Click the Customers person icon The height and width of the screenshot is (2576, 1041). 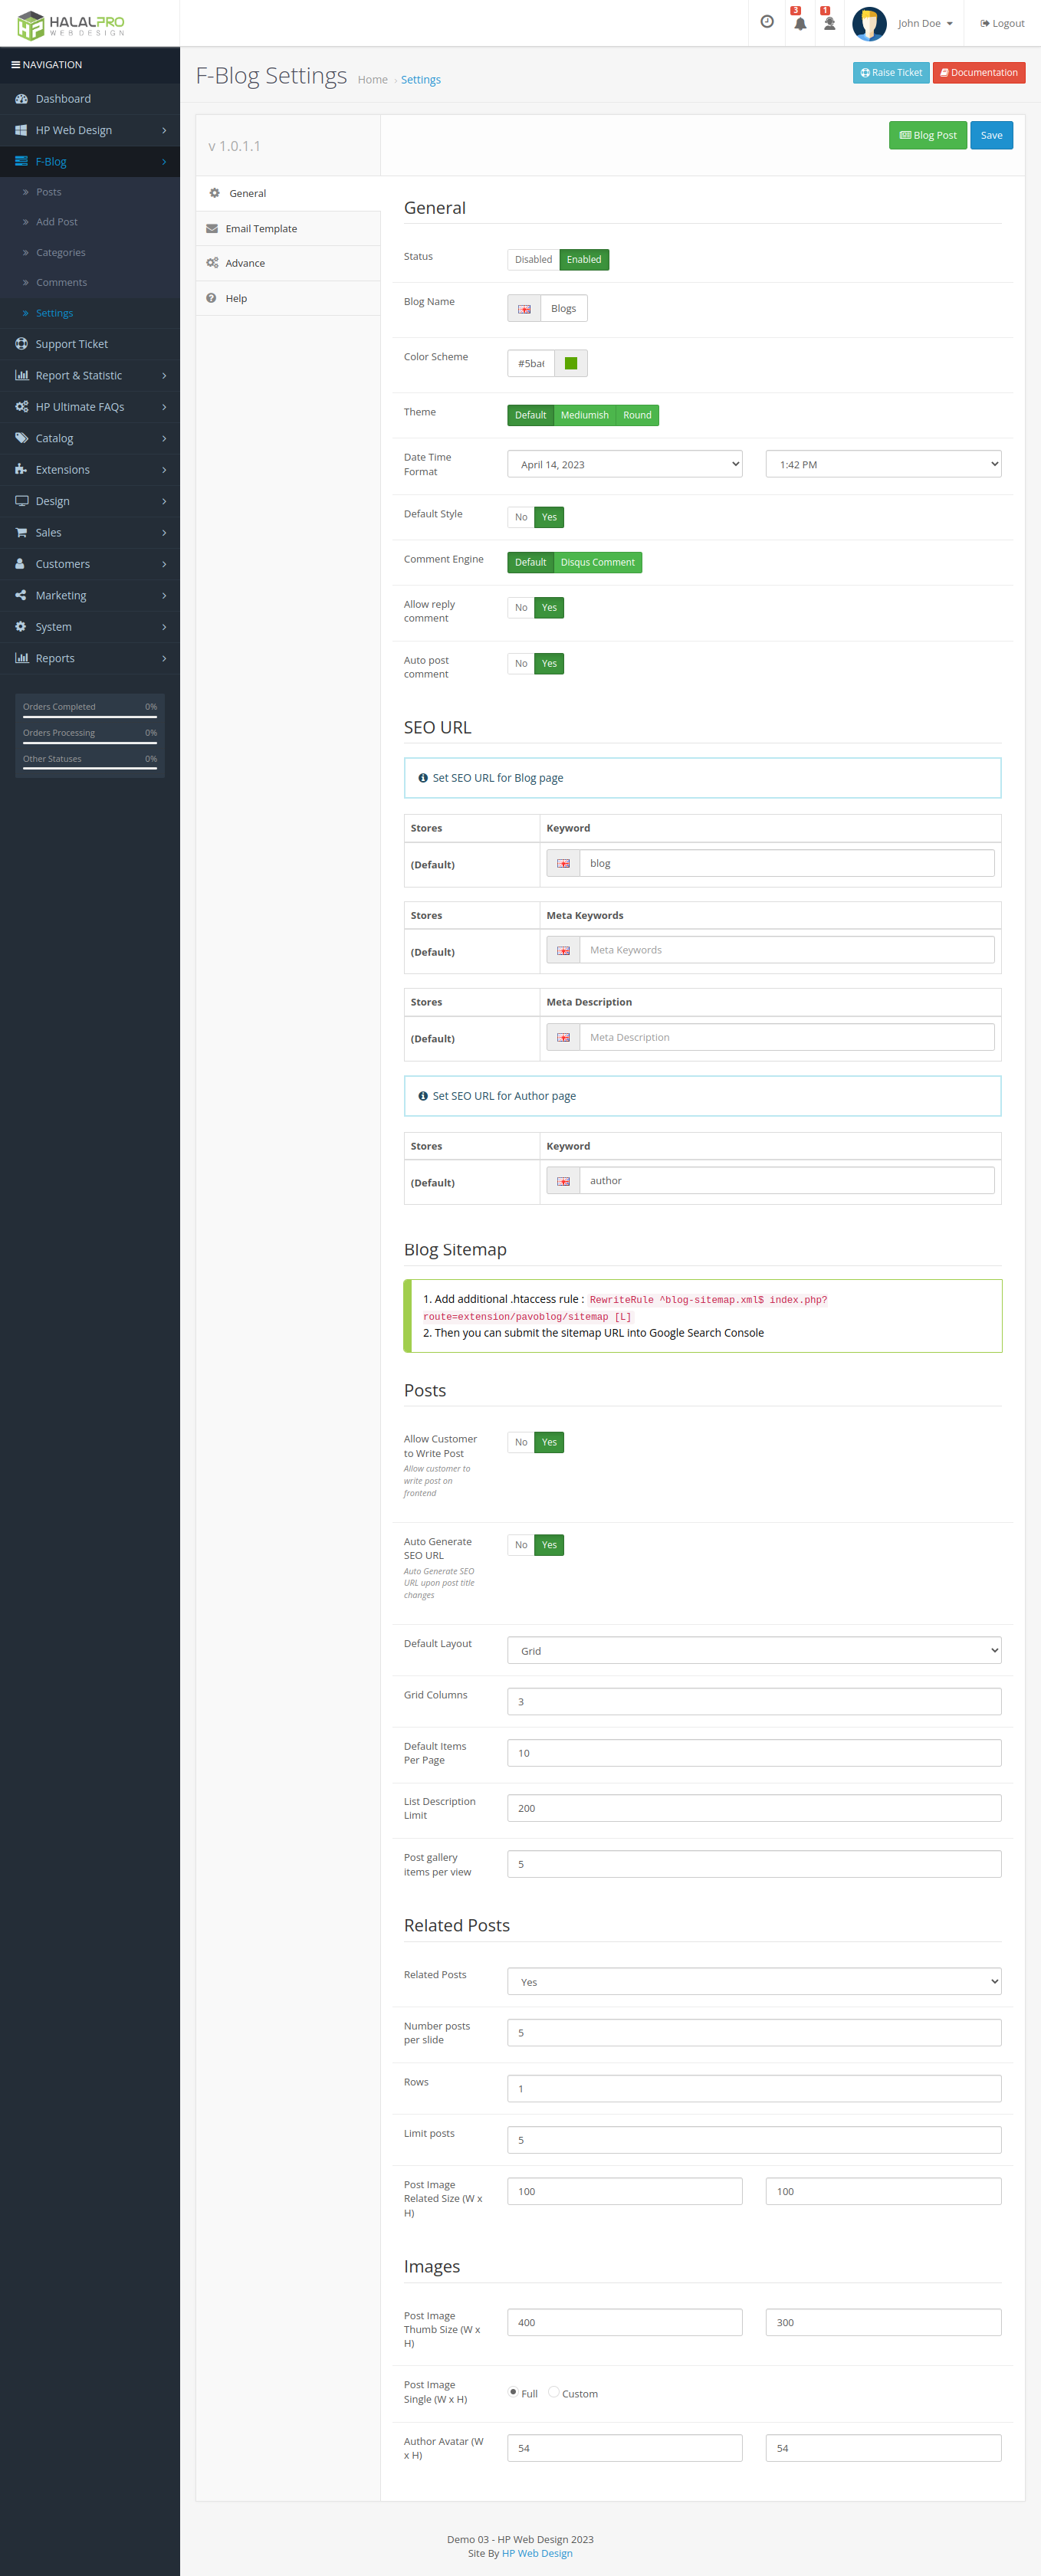[x=20, y=564]
